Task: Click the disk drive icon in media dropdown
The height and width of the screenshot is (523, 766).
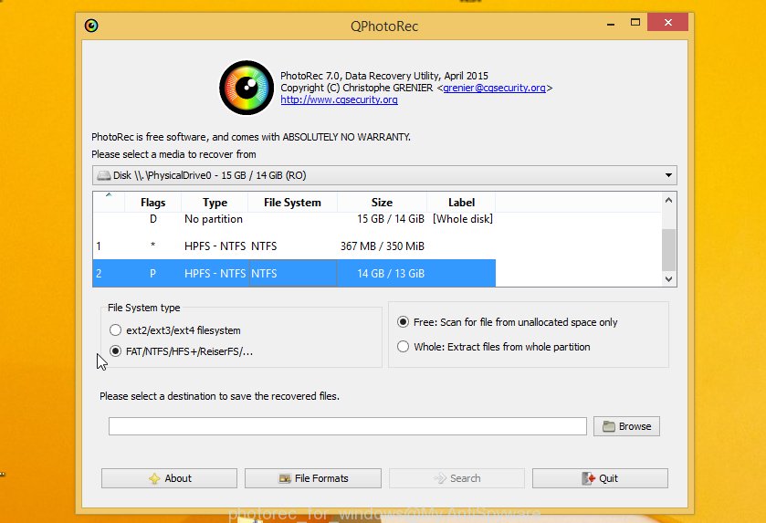Action: (x=103, y=176)
